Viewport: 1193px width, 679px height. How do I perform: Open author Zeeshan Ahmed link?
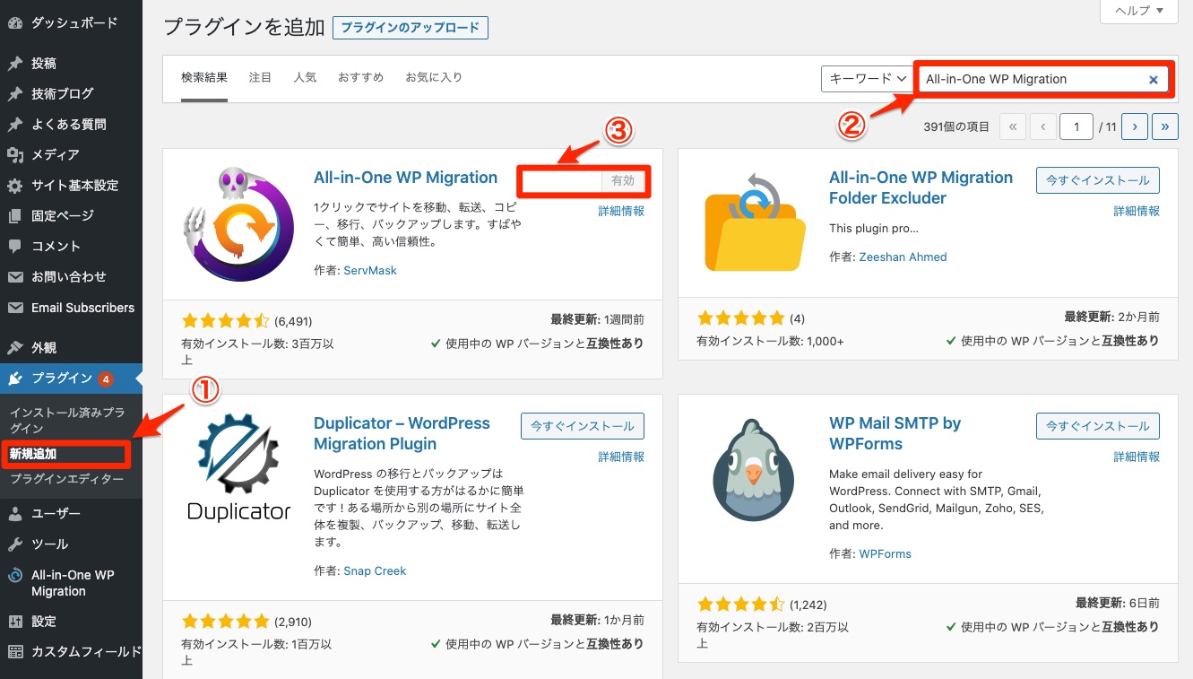[903, 257]
